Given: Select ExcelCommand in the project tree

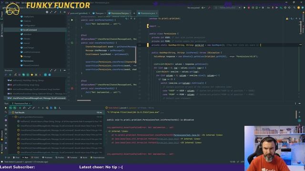Looking at the screenshot, I should point(30,30).
